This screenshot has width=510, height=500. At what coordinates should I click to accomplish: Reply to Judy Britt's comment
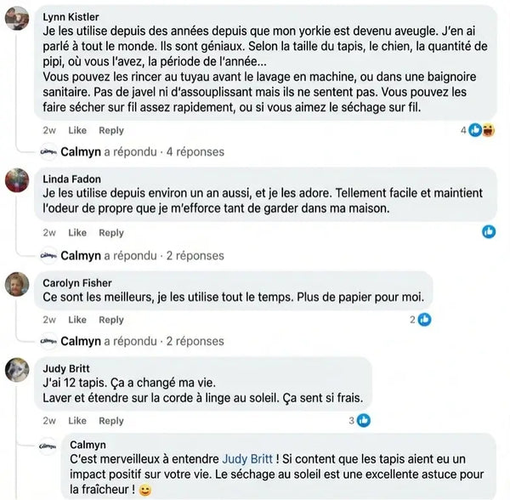coord(111,421)
